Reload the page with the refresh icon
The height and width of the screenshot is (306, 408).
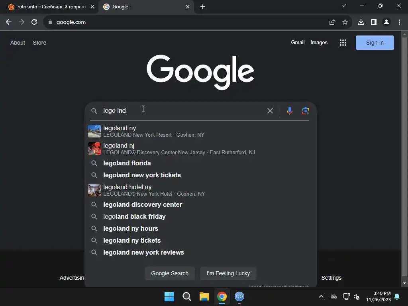click(34, 22)
